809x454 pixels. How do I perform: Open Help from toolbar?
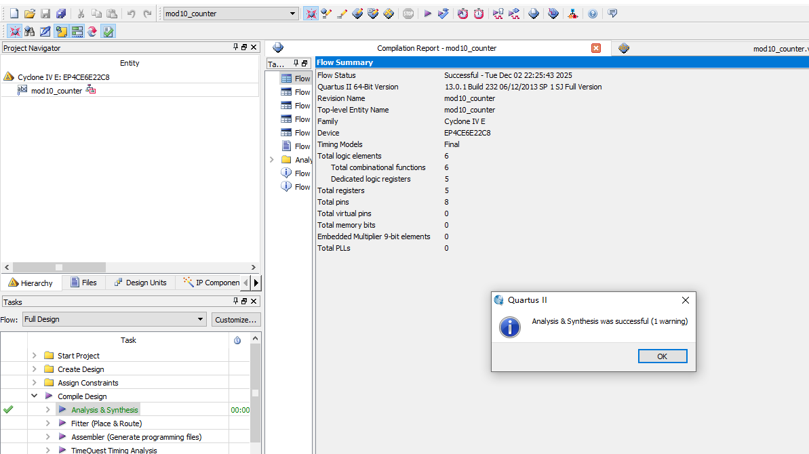point(592,14)
